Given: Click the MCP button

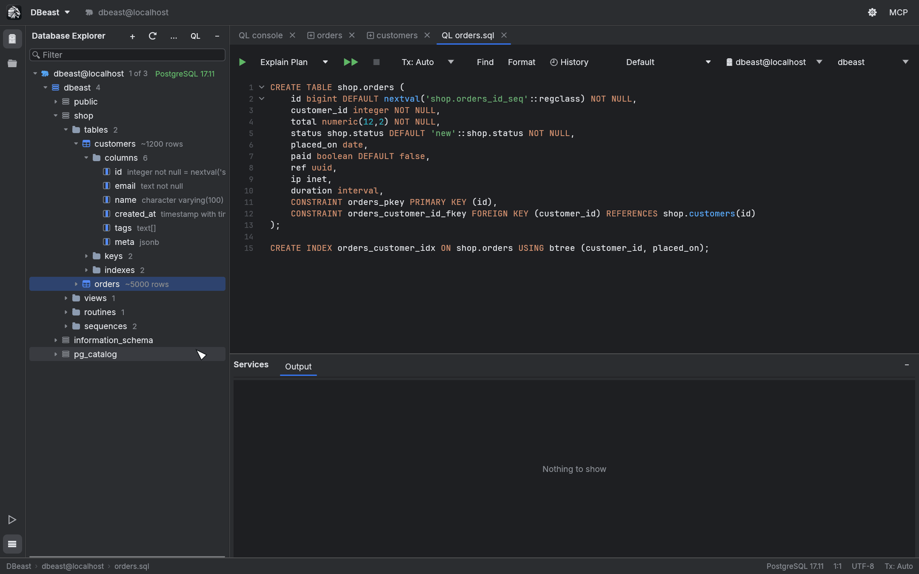Looking at the screenshot, I should pyautogui.click(x=898, y=12).
